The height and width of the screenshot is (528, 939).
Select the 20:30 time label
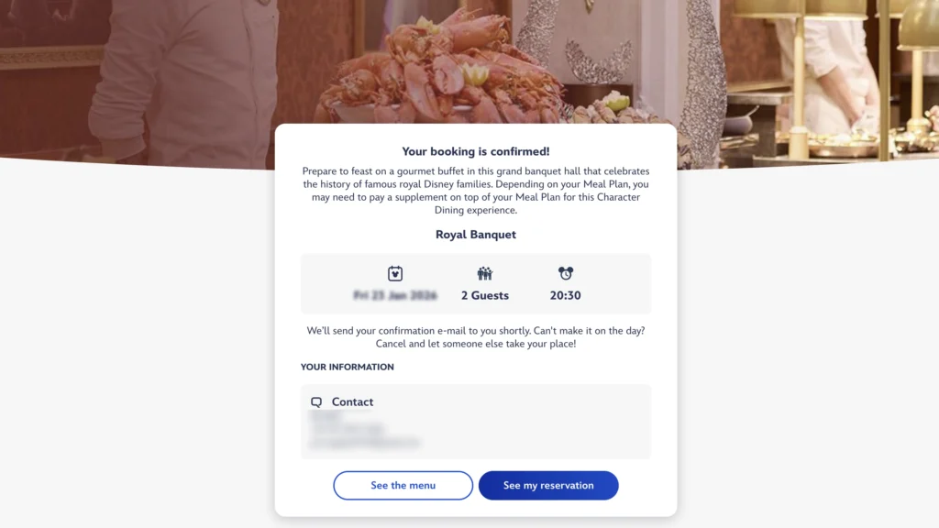point(565,295)
